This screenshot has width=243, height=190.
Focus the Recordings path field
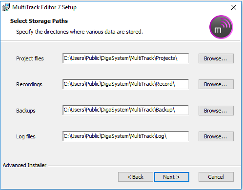point(125,84)
